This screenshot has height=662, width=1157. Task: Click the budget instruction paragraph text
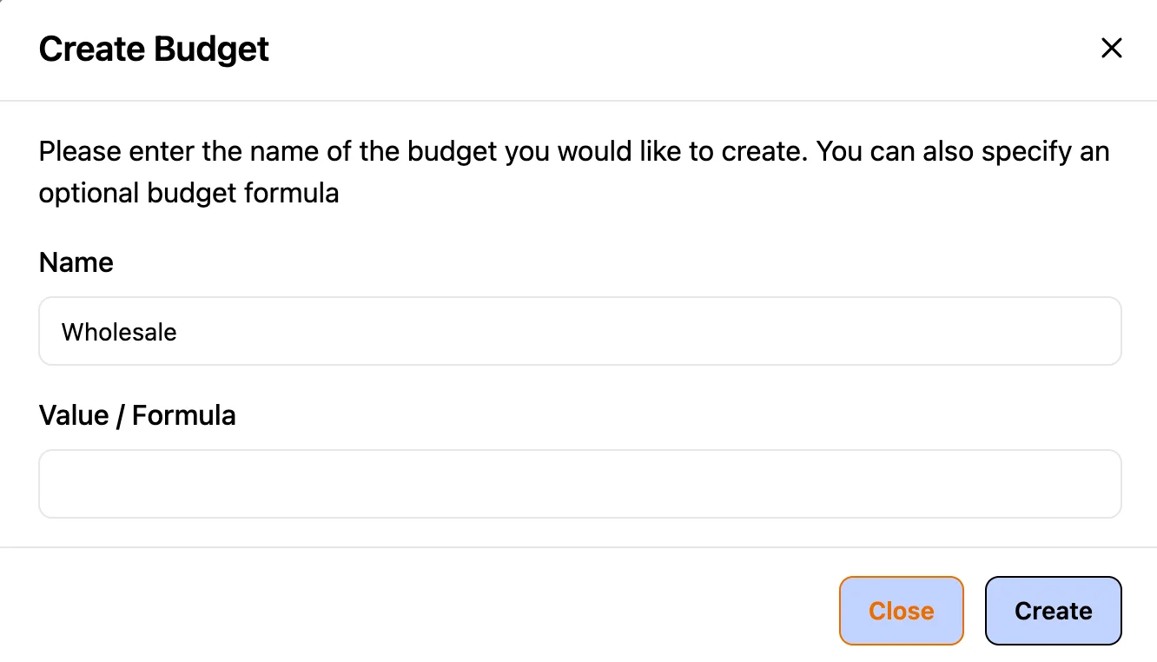point(573,152)
